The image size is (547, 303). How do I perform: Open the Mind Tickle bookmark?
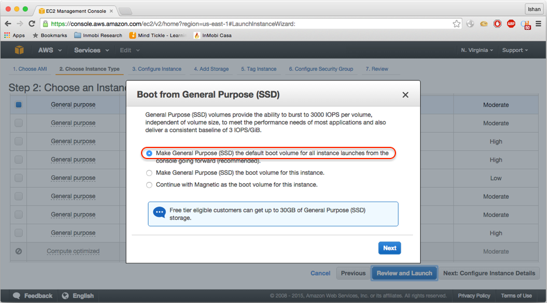[x=158, y=35]
